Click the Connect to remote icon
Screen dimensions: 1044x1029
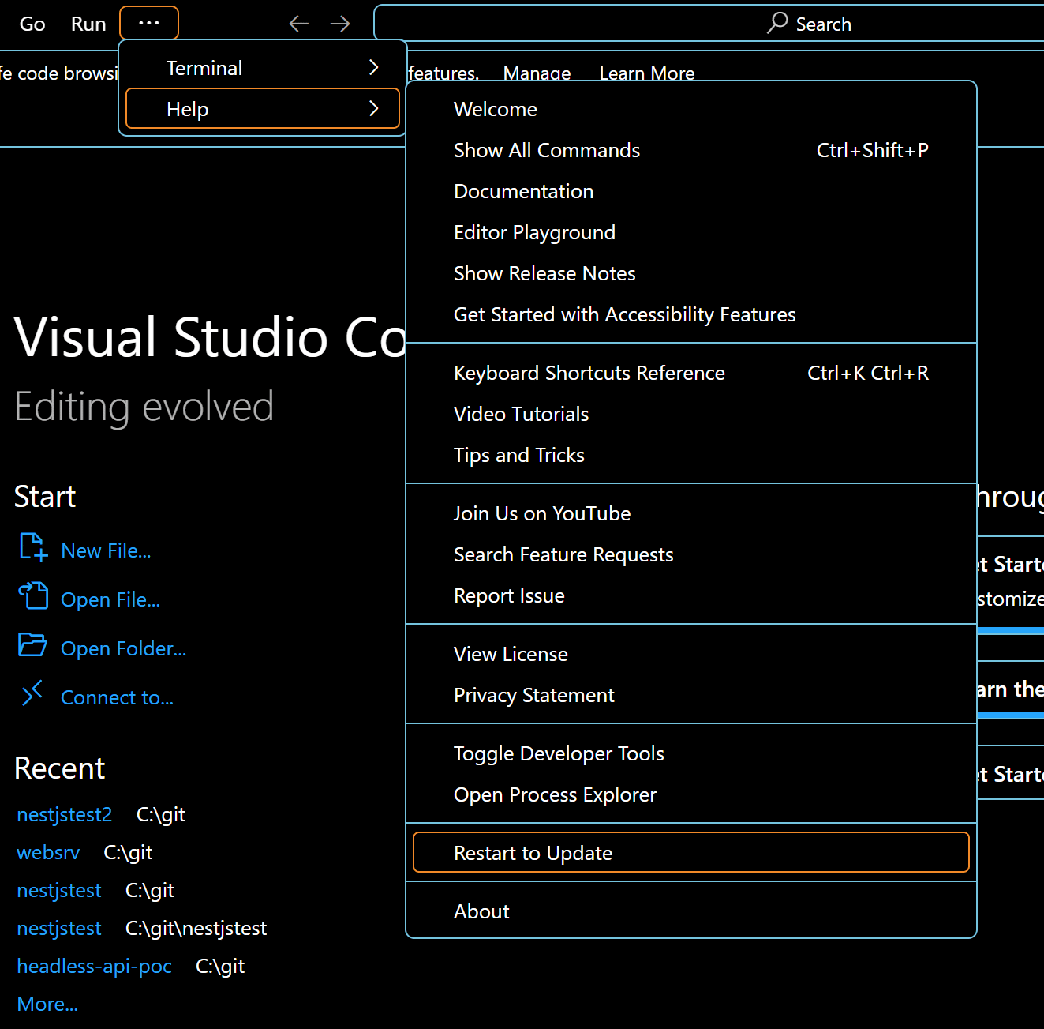[x=32, y=694]
